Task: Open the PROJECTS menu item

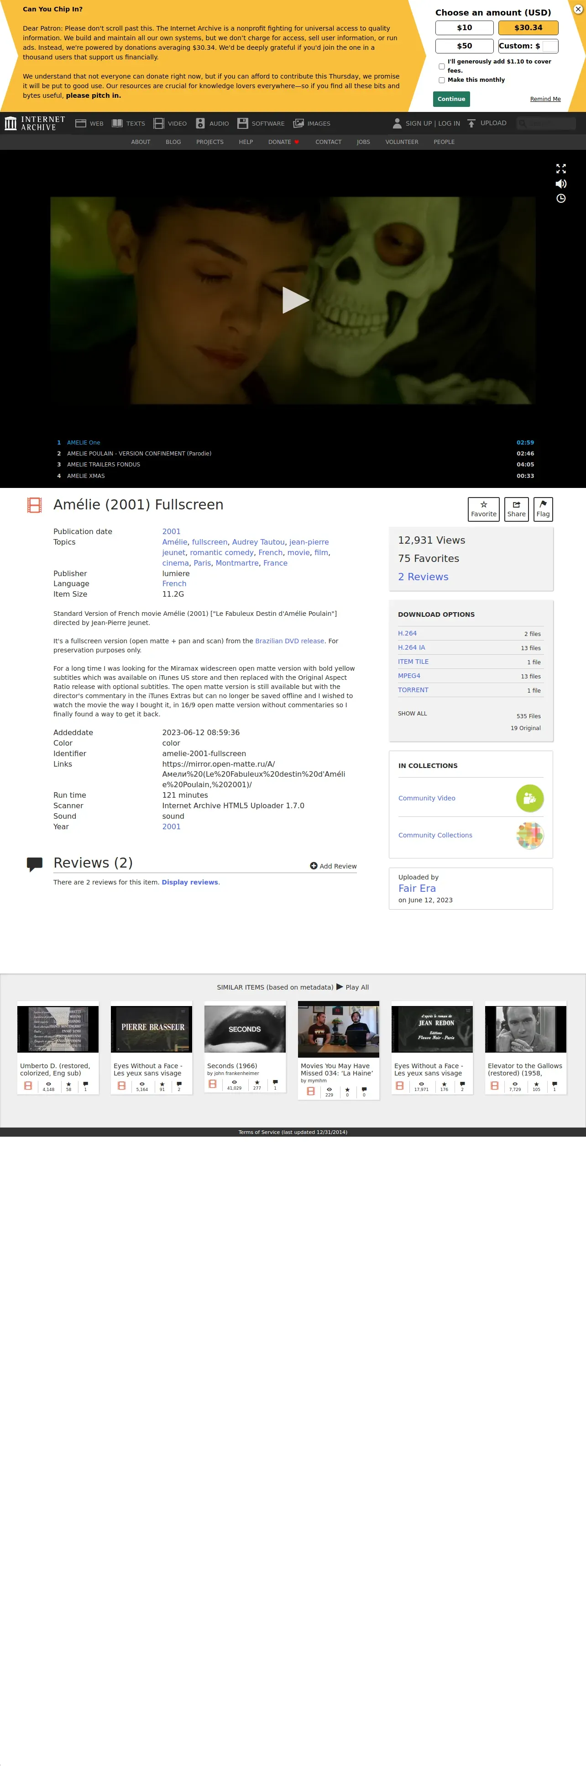Action: (210, 142)
